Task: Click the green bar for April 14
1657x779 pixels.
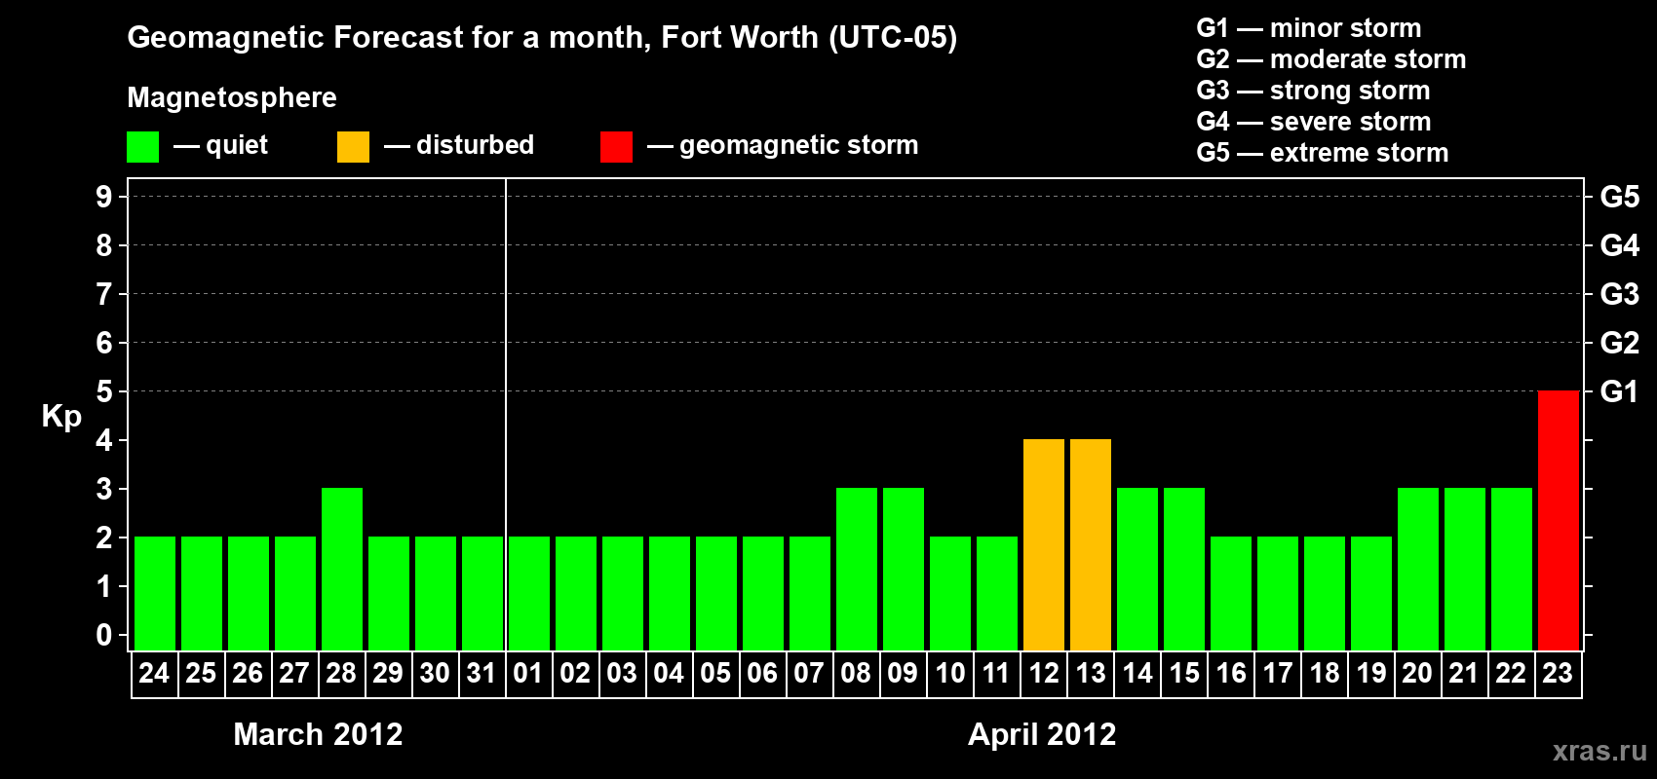Action: [1137, 569]
